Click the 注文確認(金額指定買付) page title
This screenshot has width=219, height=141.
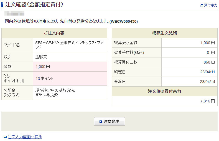click(34, 4)
